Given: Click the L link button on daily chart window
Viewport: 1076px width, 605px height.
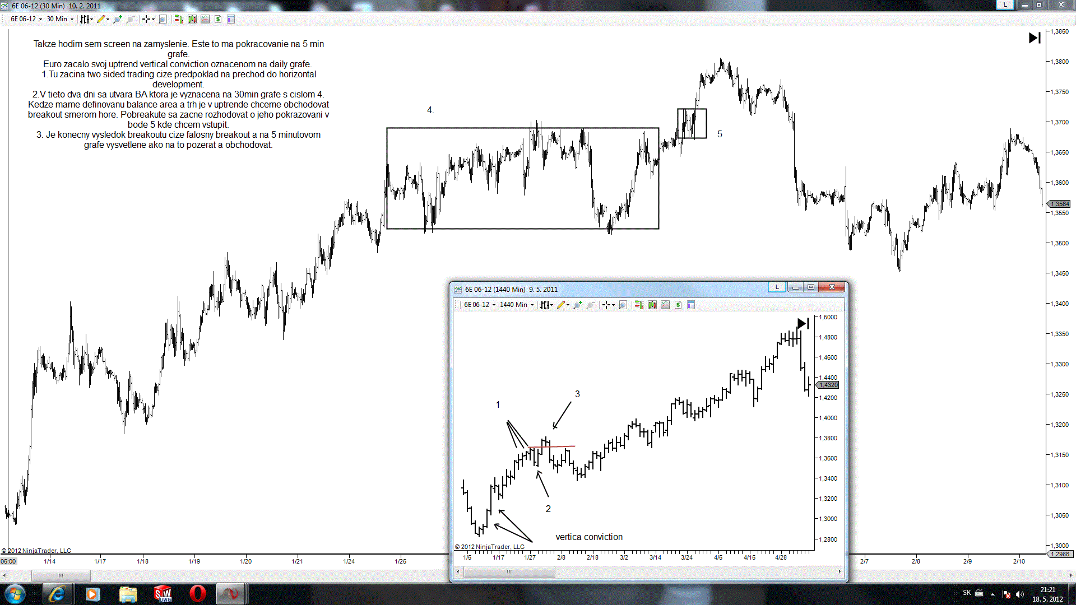Looking at the screenshot, I should (x=777, y=287).
